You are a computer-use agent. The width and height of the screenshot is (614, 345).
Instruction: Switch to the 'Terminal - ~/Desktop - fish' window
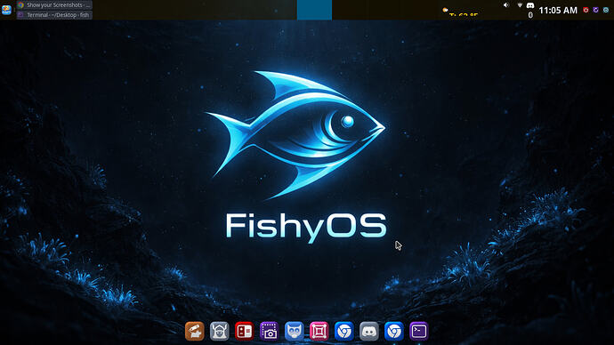click(54, 15)
